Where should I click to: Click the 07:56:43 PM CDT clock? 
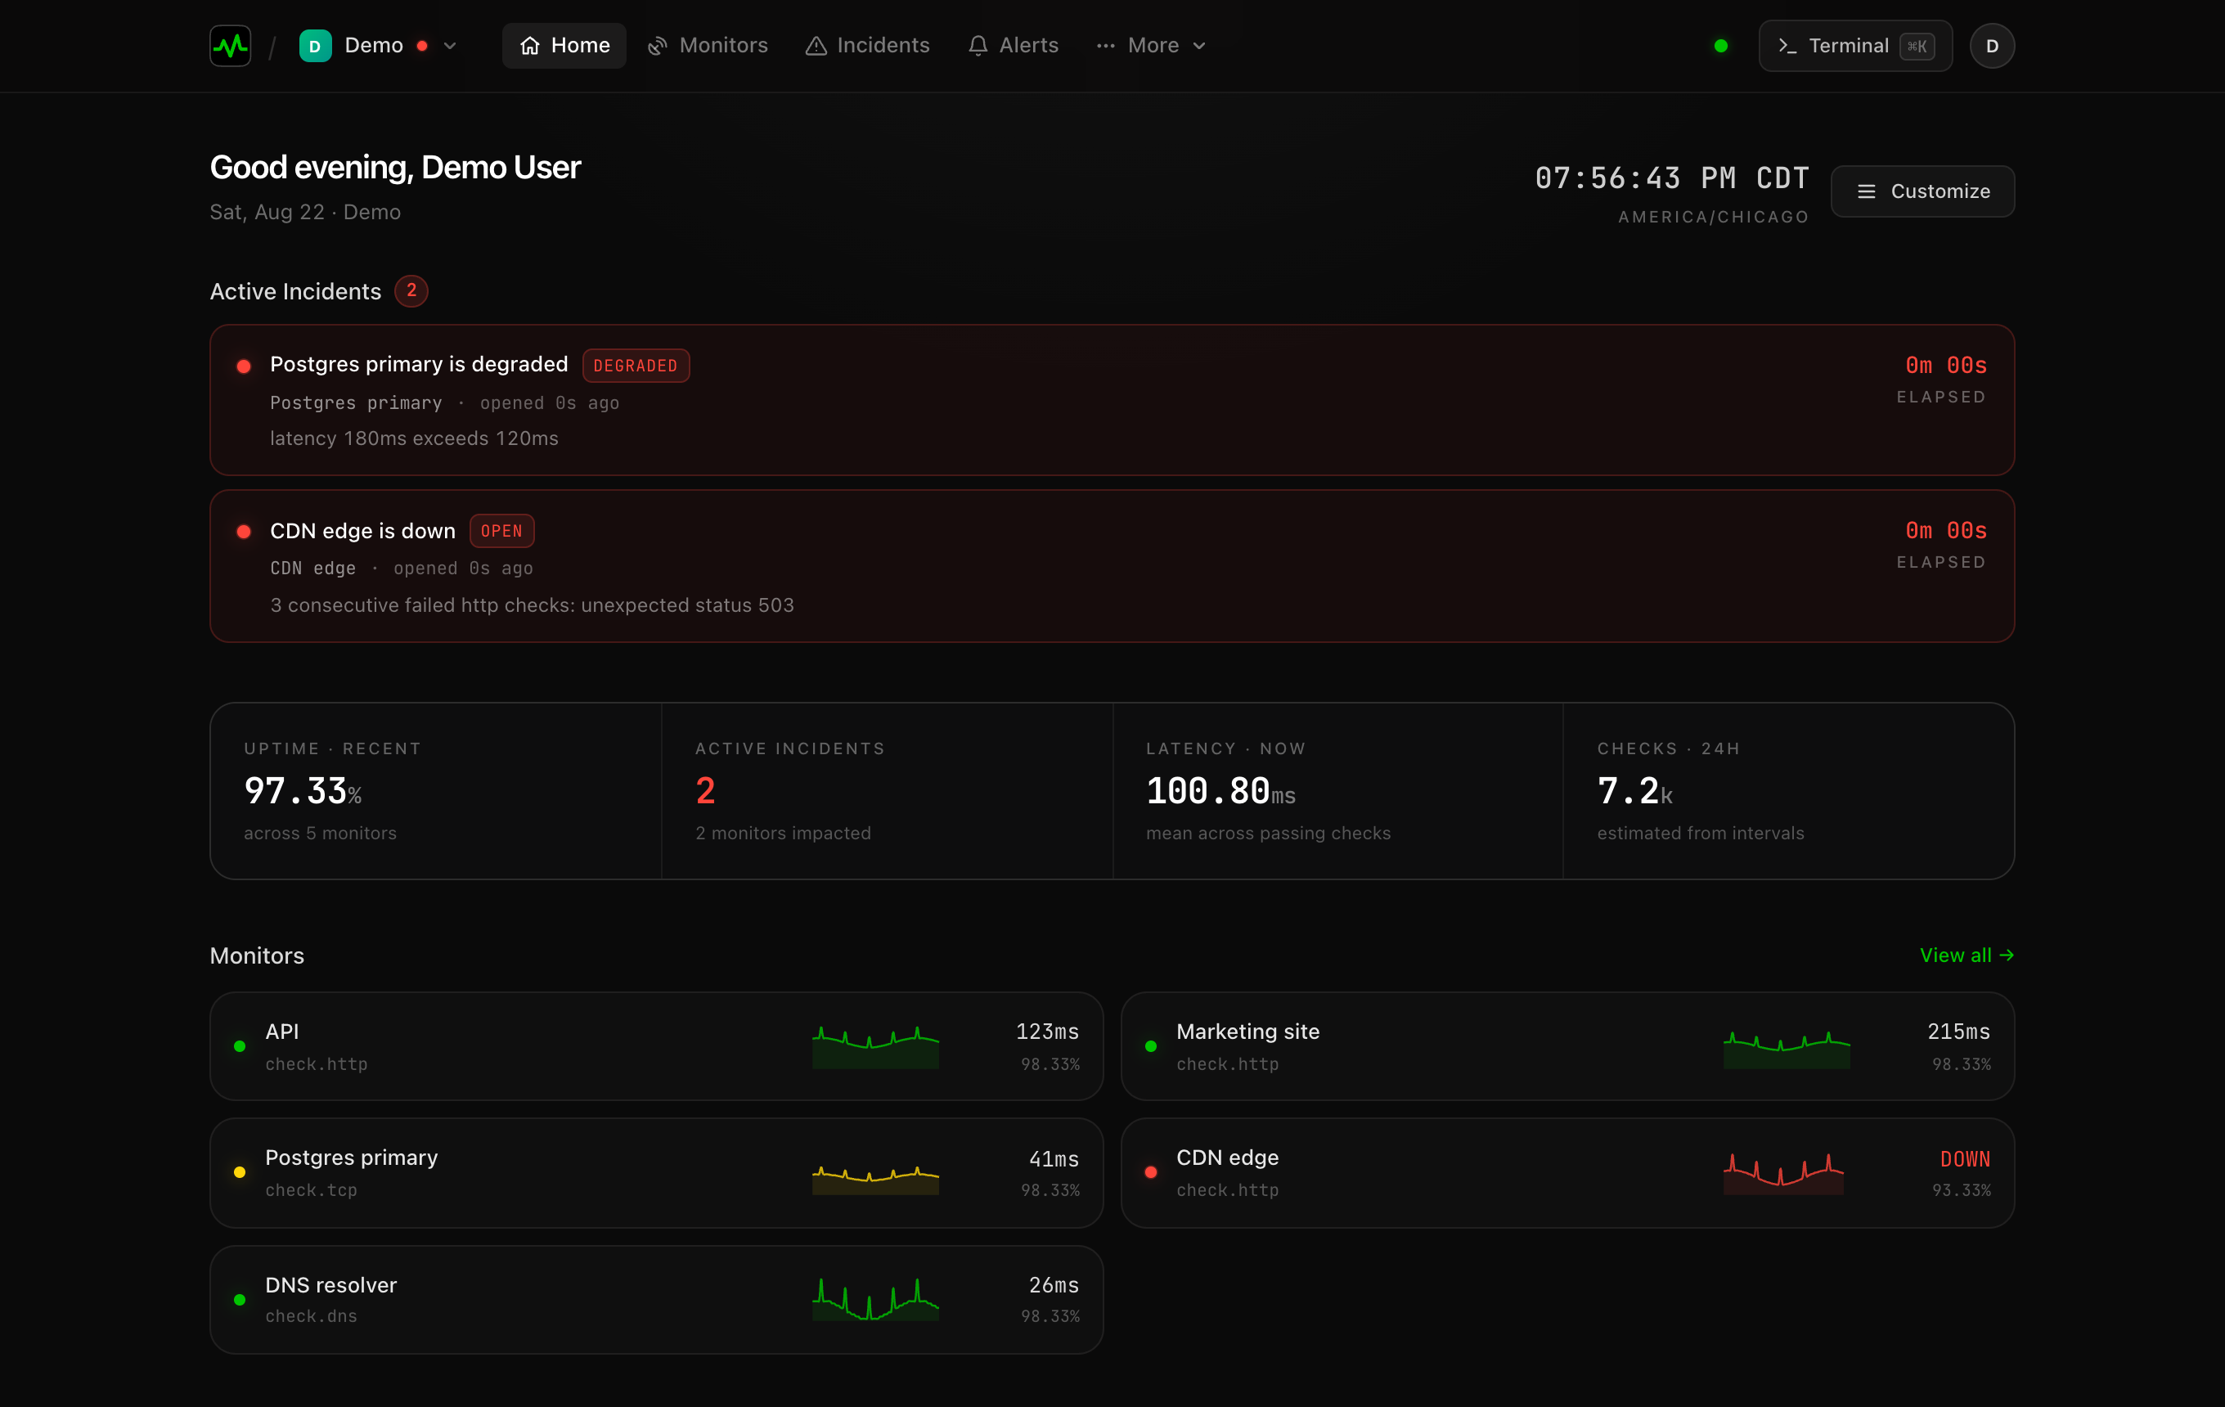(1671, 178)
